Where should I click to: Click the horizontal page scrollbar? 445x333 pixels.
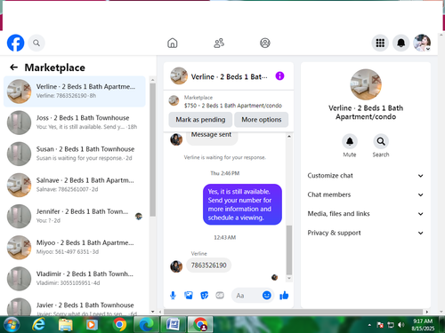293,312
